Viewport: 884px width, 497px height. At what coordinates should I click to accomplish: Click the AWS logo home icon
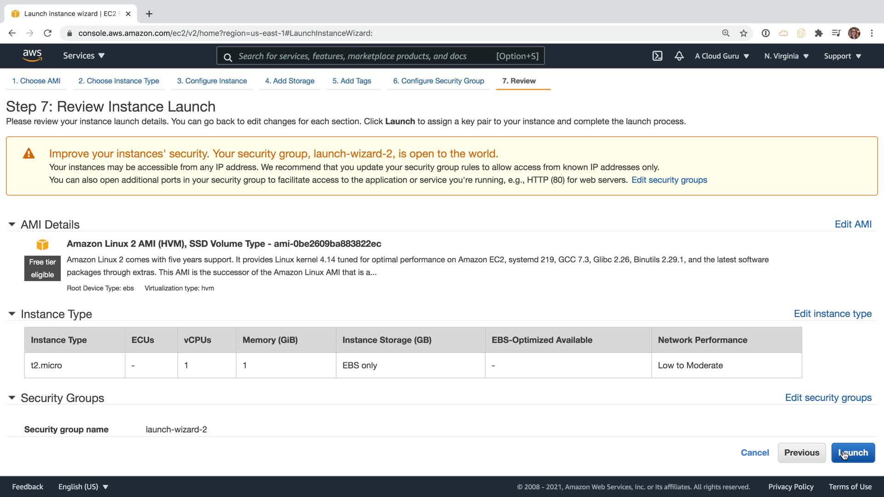[x=32, y=56]
